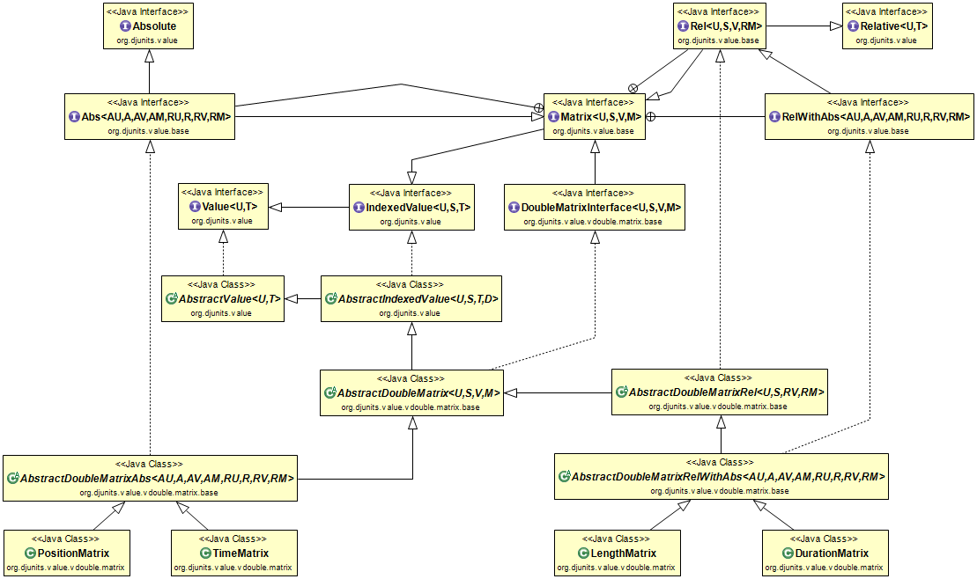Image resolution: width=977 pixels, height=579 pixels.
Task: Click the interface icon of Value<U,T>
Action: (196, 207)
